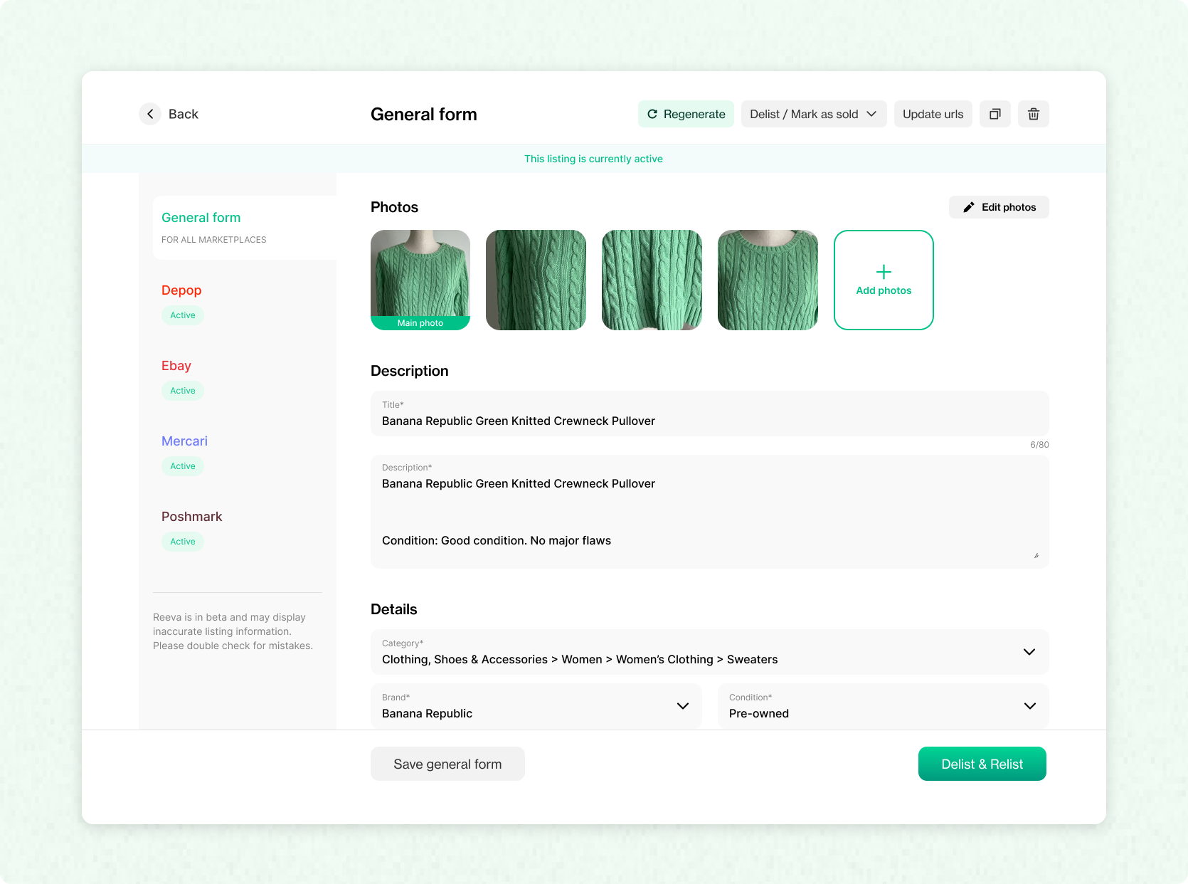Viewport: 1188px width, 884px height.
Task: Select the second sweater photo thumbnail
Action: click(x=536, y=280)
